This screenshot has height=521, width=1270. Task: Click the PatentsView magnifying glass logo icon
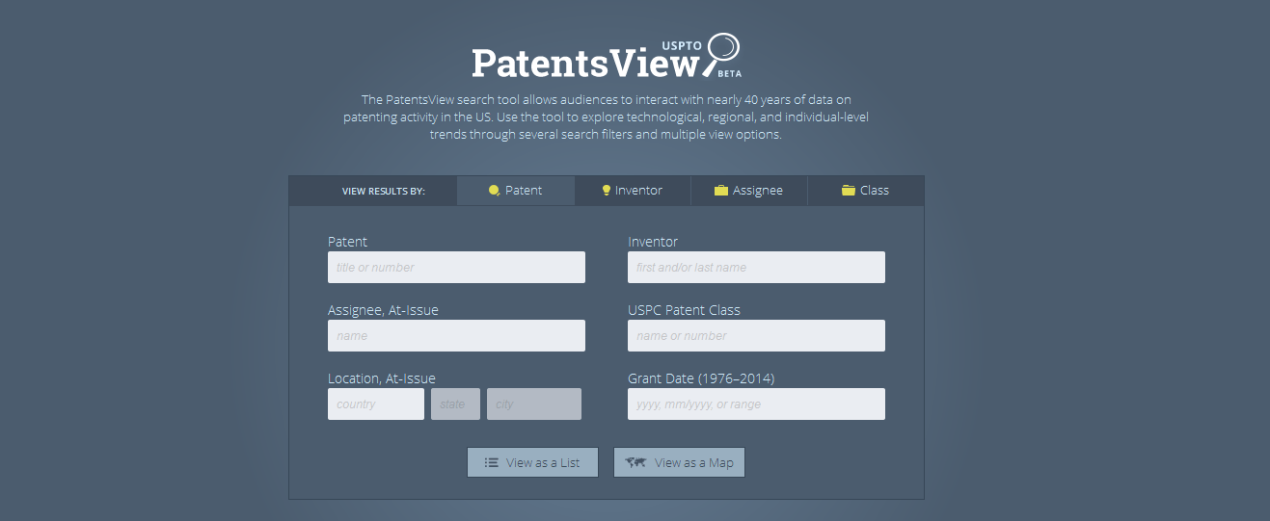721,54
